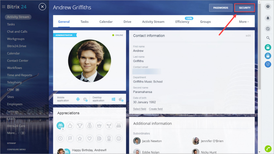Viewport: 274px width, 154px height.
Task: Open notifications bell icon
Action: click(x=268, y=18)
